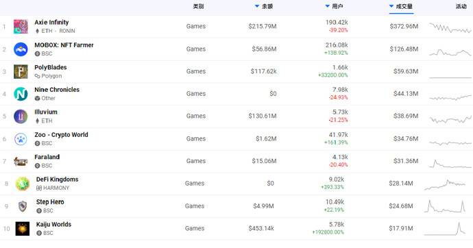The image size is (473, 248).
Task: Open the Axie Infinity name link
Action: tap(51, 23)
